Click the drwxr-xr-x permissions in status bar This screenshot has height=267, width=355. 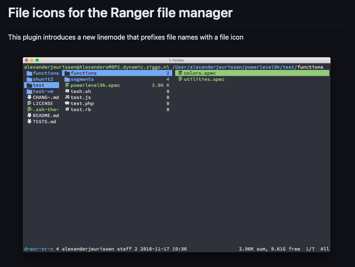point(38,249)
